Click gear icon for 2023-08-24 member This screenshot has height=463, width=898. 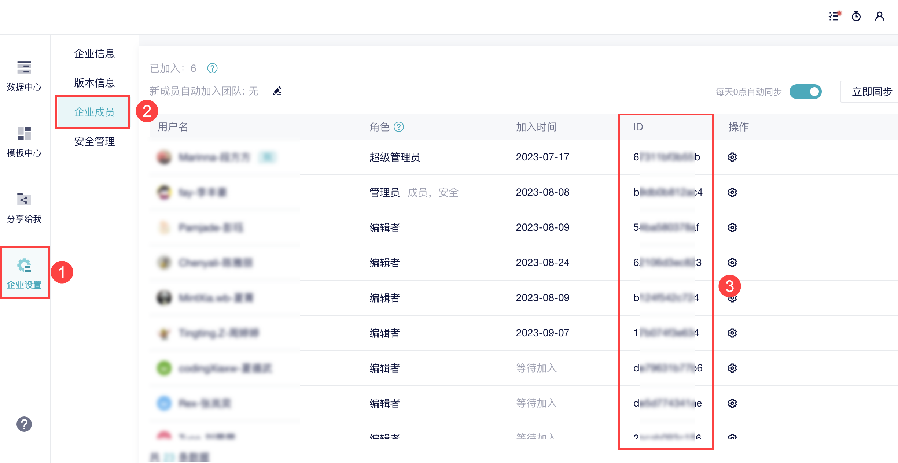pos(732,263)
